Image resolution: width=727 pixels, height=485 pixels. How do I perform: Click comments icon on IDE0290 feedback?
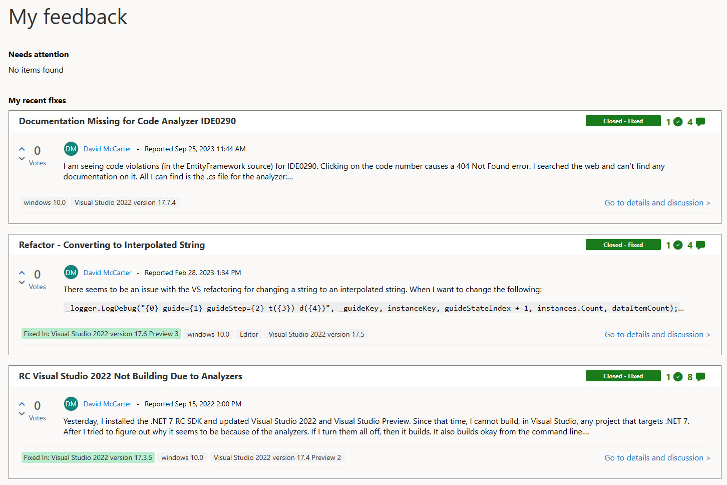[700, 122]
